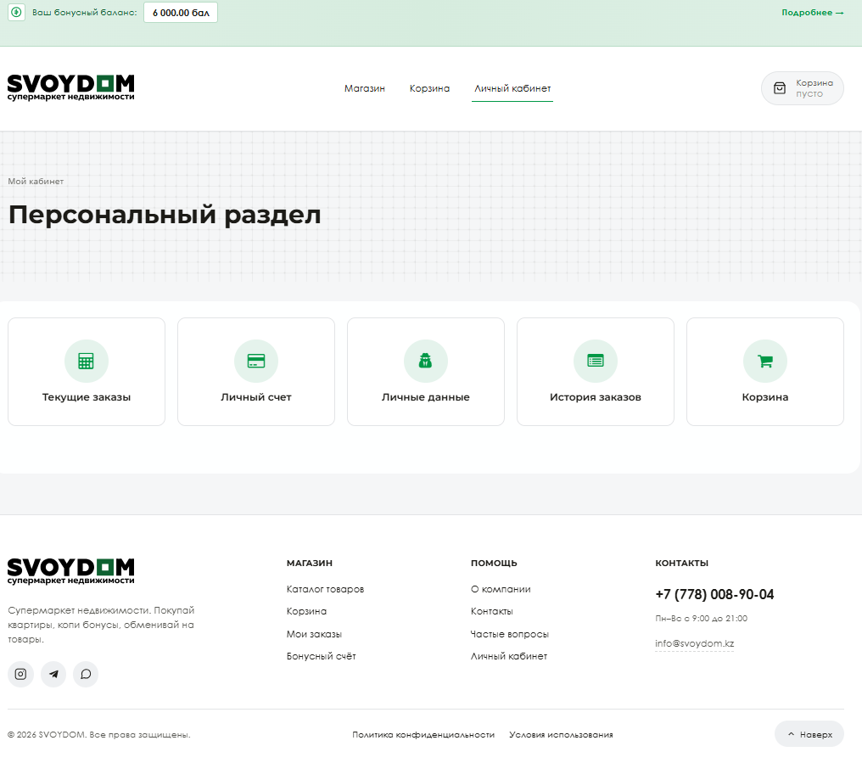Click the SVOYDOM logo in footer
The image size is (862, 763).
[x=71, y=571]
